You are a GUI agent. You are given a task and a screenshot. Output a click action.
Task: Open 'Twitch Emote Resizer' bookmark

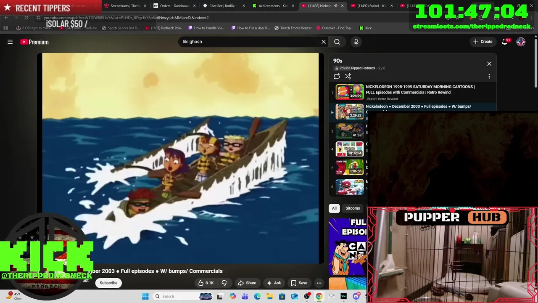[293, 28]
